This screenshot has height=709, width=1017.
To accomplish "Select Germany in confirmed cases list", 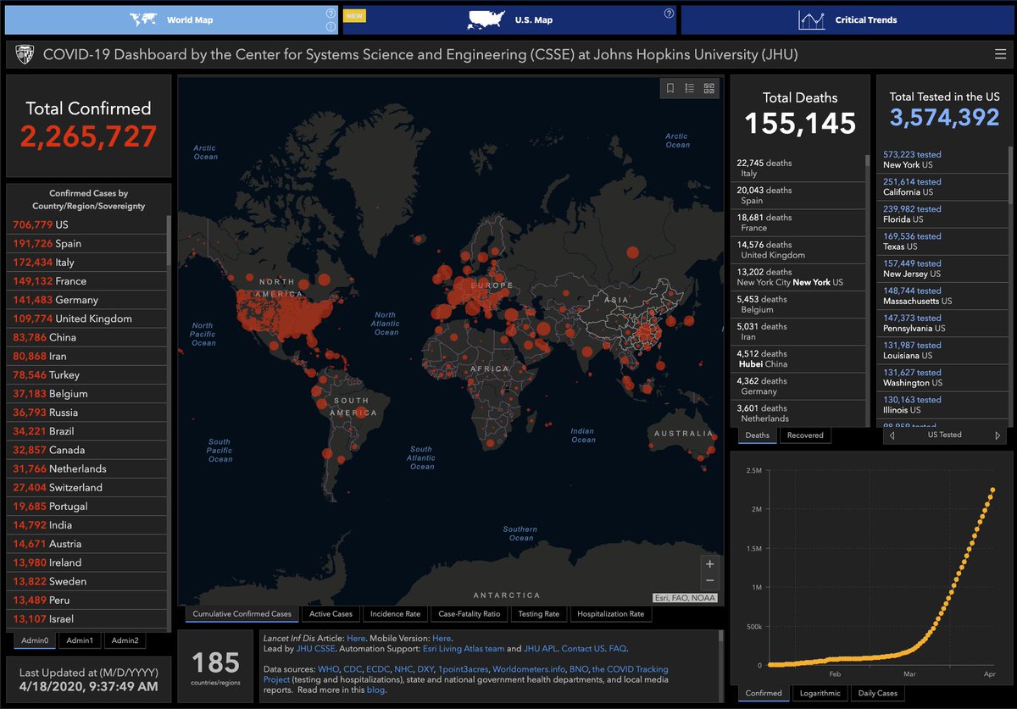I will point(87,300).
